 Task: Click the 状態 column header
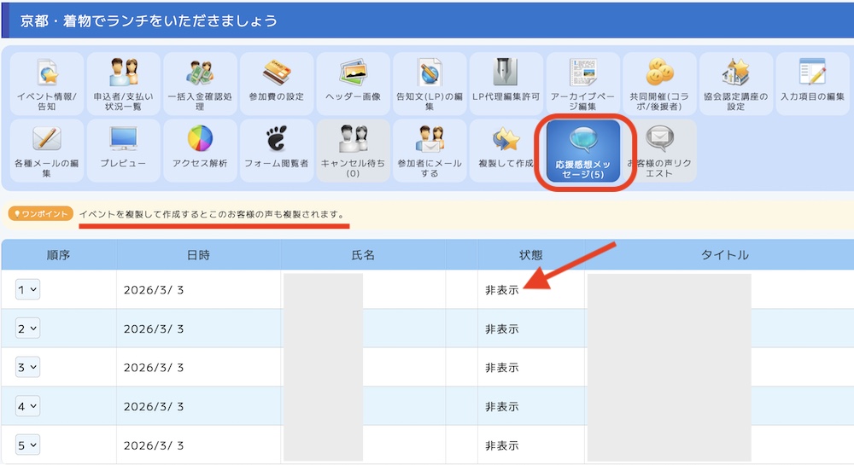click(x=531, y=255)
